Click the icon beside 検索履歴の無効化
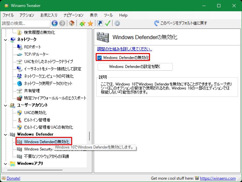Screen dimensions: 242x182 (x=20, y=32)
